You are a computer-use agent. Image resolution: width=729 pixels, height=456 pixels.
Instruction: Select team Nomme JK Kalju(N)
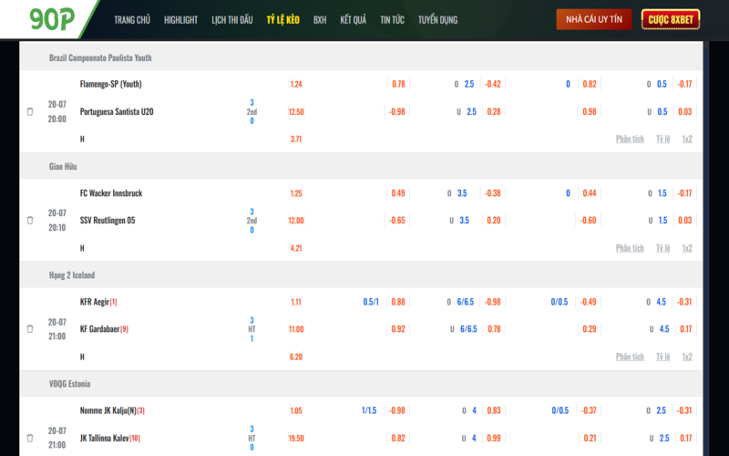click(x=108, y=410)
